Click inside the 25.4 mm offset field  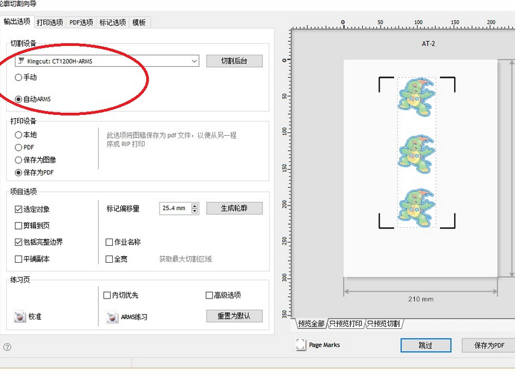point(174,209)
